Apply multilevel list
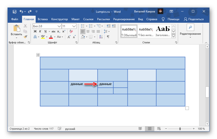Image resolution: width=217 pixels, height=139 pixels. click(x=99, y=26)
